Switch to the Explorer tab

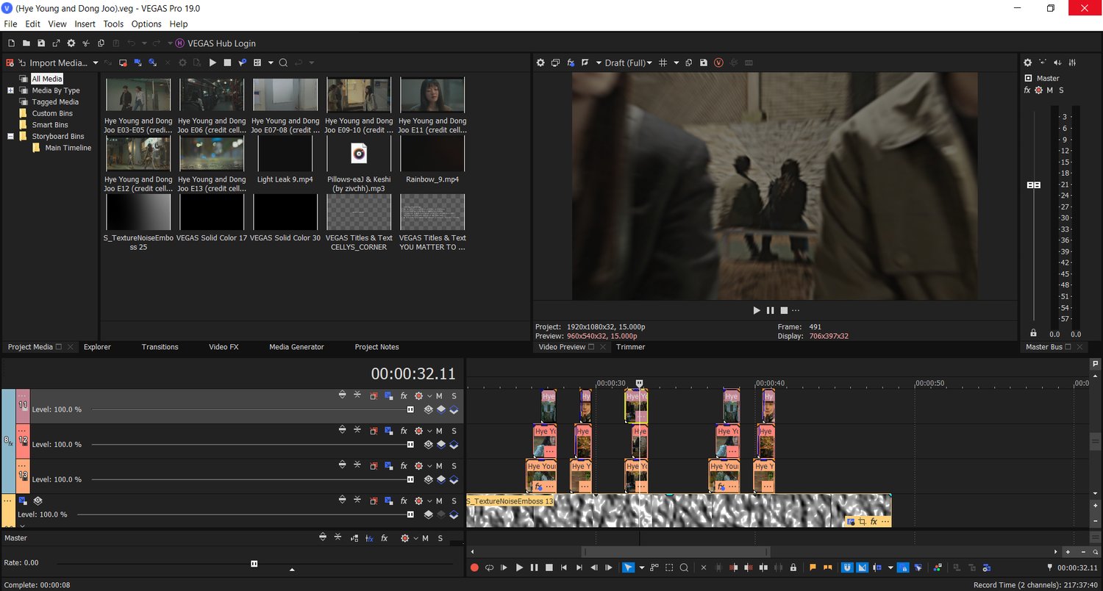click(97, 347)
